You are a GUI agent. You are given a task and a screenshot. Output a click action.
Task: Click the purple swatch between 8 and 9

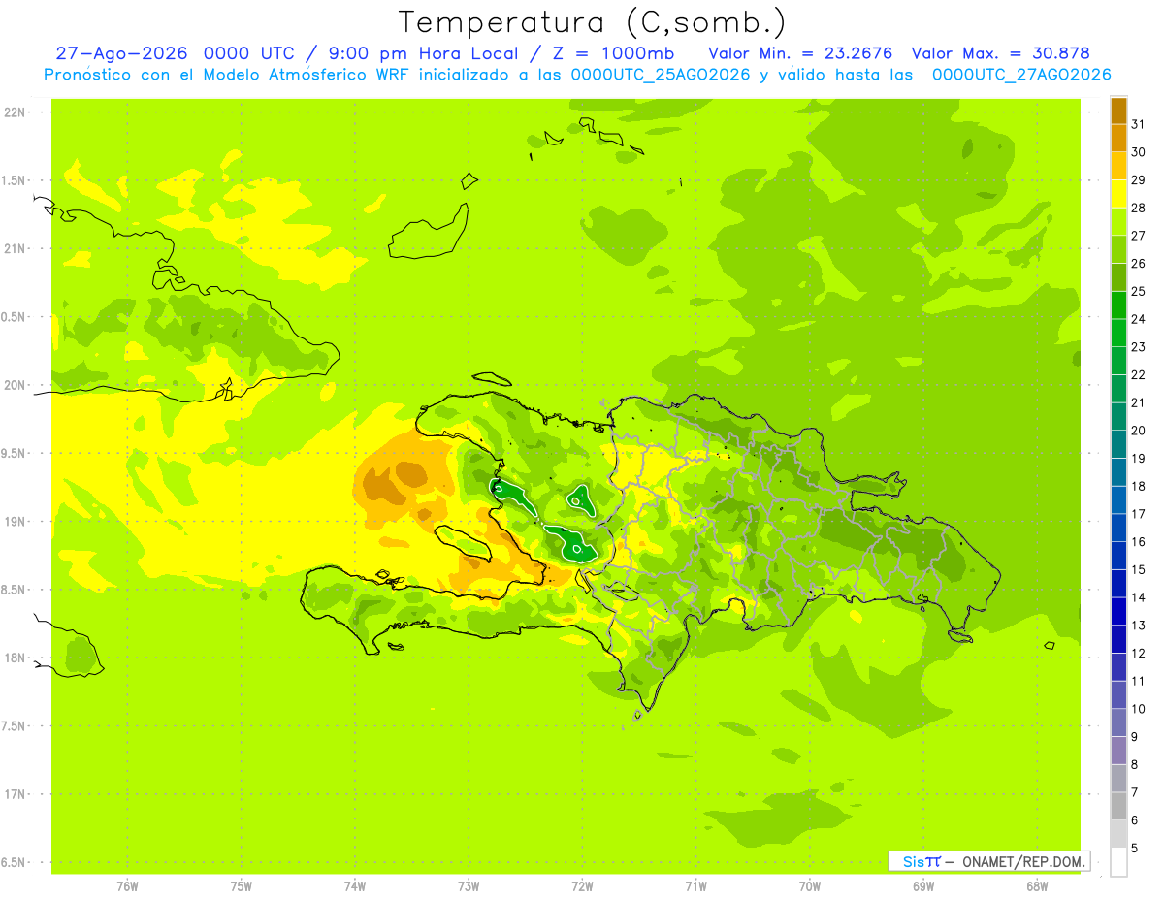[x=1118, y=751]
